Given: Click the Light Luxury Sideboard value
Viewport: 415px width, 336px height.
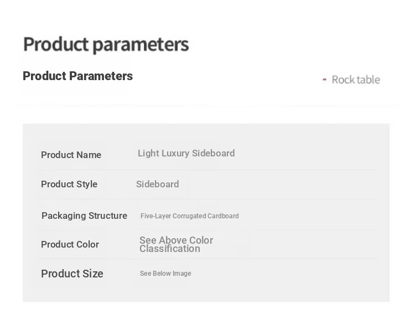Looking at the screenshot, I should click(x=186, y=153).
